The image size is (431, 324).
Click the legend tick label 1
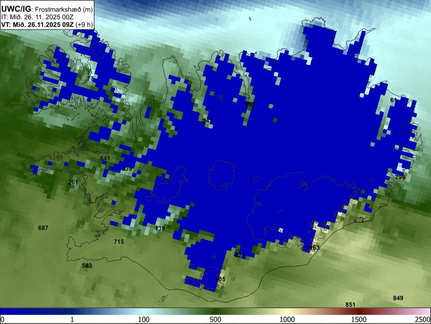pos(72,319)
